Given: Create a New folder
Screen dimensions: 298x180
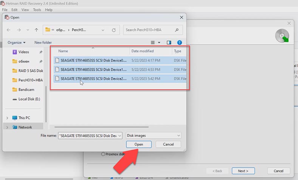Looking at the screenshot, I should pyautogui.click(x=43, y=43).
